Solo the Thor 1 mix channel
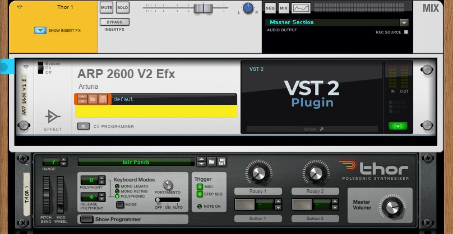 (122, 7)
